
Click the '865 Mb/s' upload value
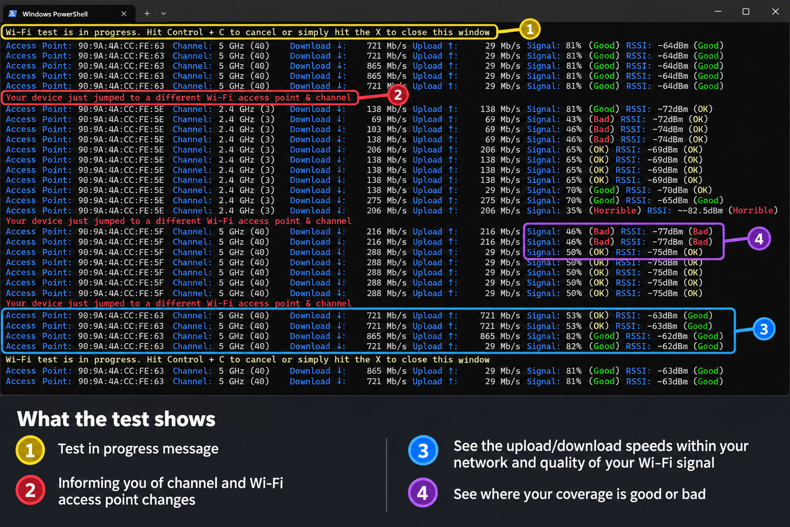pos(500,336)
